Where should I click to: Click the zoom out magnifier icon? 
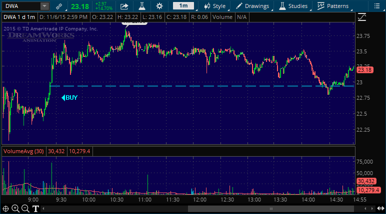(x=25, y=209)
